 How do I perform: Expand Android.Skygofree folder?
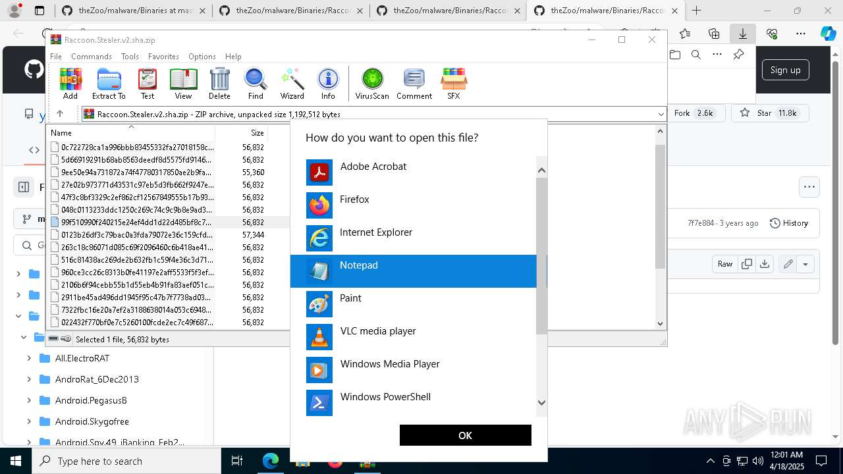tap(29, 421)
